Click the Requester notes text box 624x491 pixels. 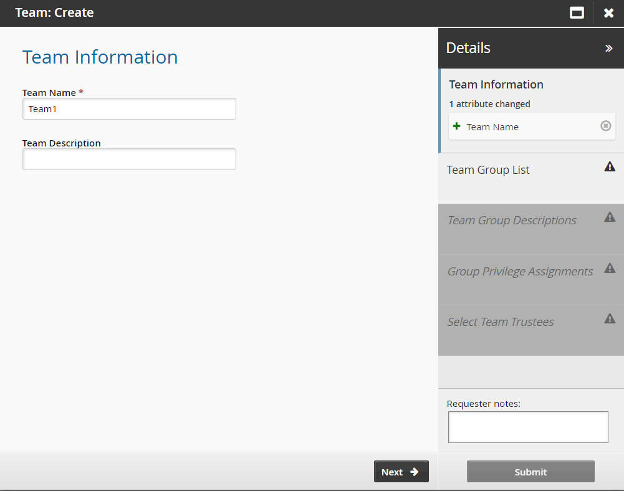tap(527, 427)
